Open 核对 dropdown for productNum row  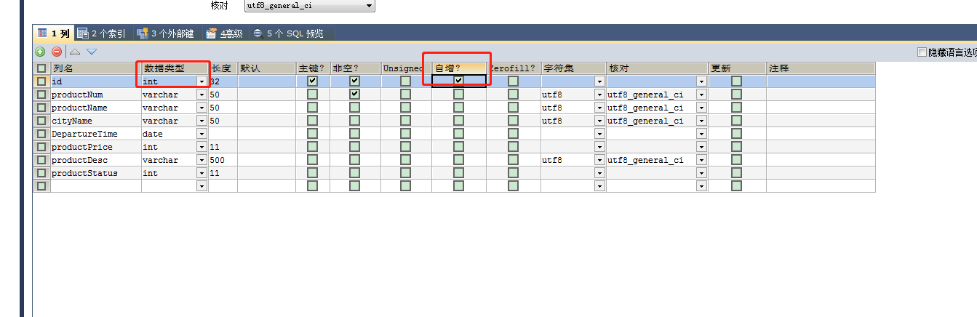coord(701,95)
